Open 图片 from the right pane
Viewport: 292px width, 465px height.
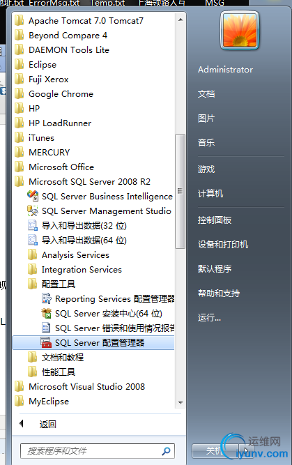tap(206, 119)
